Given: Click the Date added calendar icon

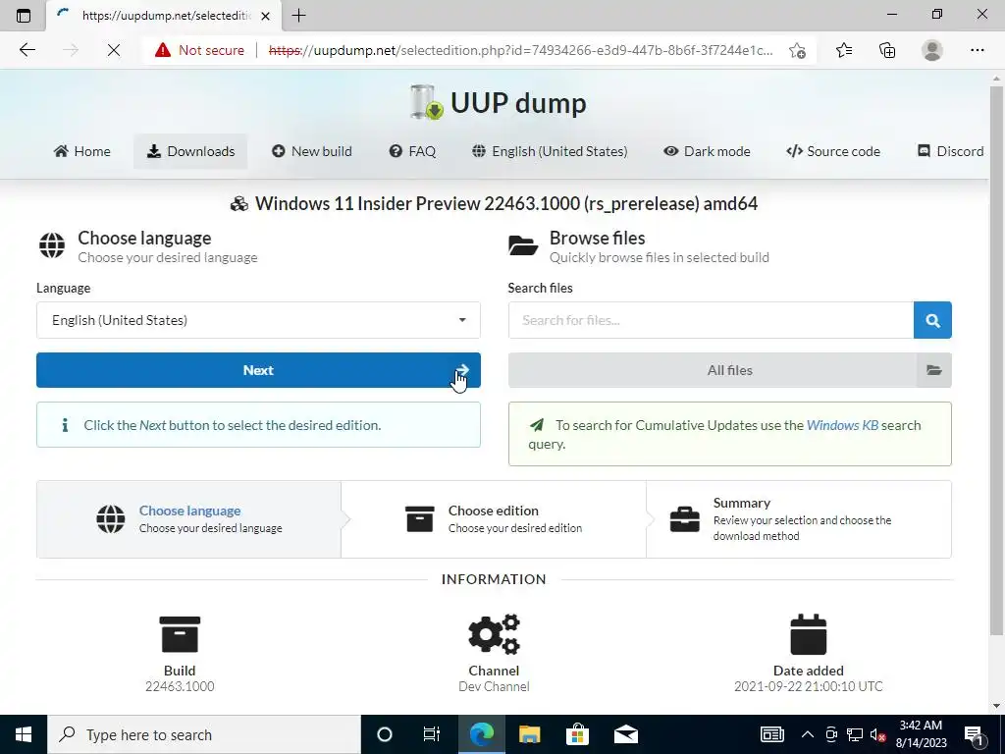Looking at the screenshot, I should pyautogui.click(x=809, y=634).
